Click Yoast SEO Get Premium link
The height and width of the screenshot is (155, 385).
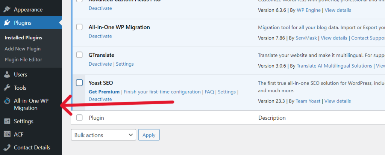pyautogui.click(x=104, y=92)
